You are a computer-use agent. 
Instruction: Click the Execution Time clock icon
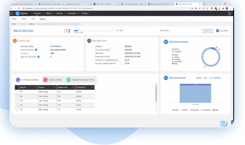[89, 41]
